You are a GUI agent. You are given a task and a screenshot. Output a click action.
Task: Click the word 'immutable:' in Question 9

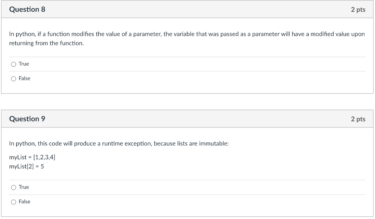(x=214, y=144)
